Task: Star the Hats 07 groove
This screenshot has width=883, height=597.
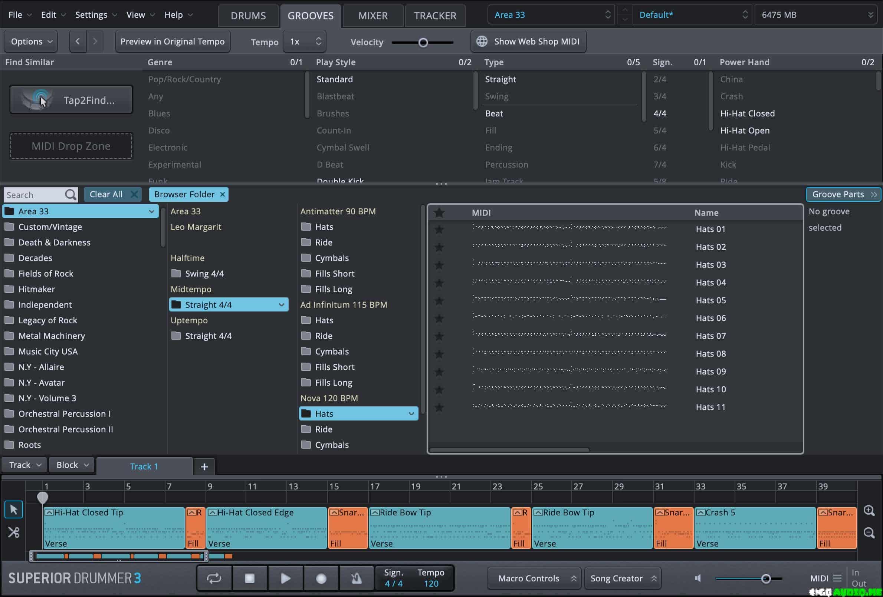Action: tap(439, 336)
